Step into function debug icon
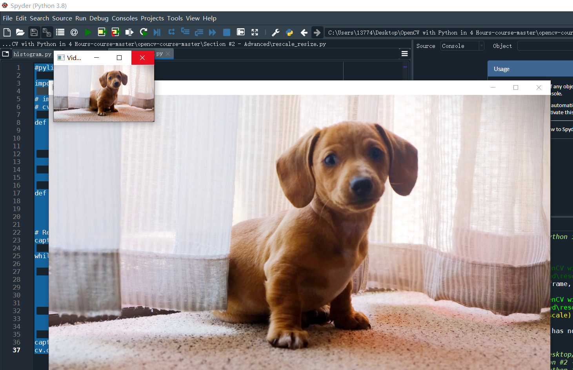Image resolution: width=573 pixels, height=370 pixels. 185,32
